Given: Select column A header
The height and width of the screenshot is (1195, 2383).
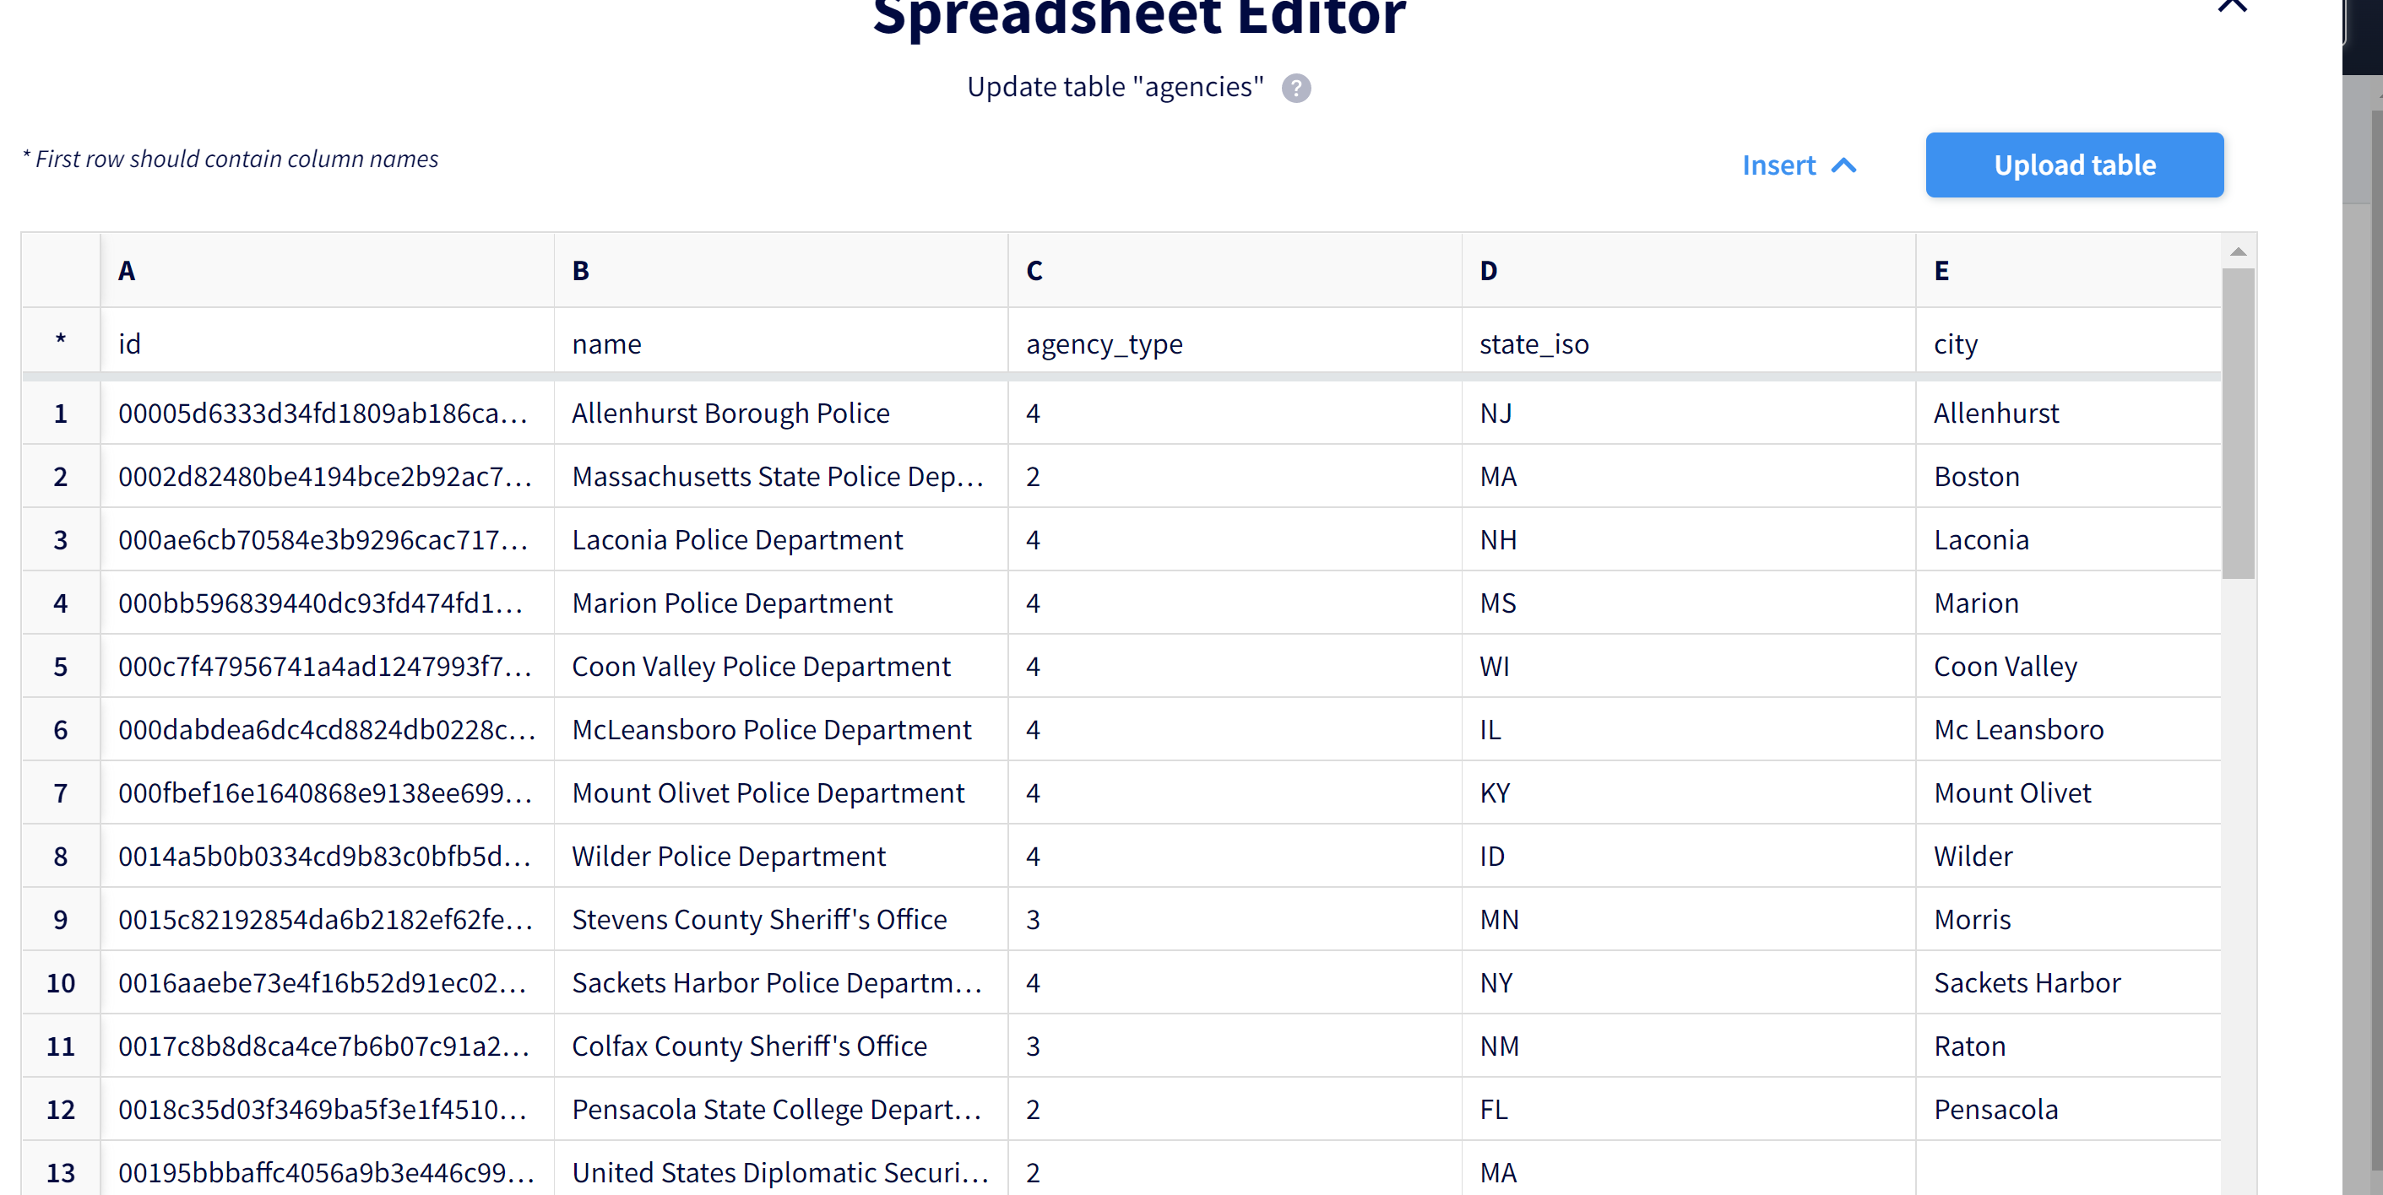Looking at the screenshot, I should point(328,270).
